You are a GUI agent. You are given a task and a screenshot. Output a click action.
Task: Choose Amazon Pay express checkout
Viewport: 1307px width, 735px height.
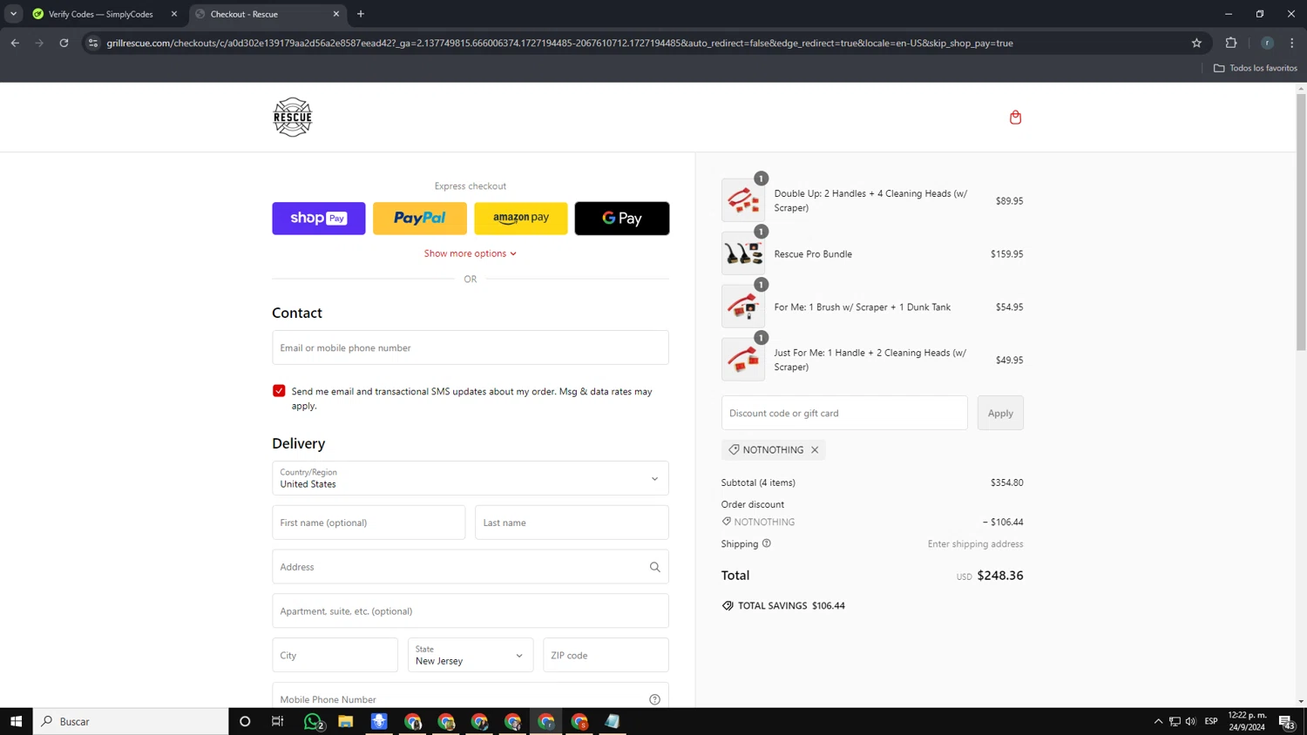click(521, 219)
